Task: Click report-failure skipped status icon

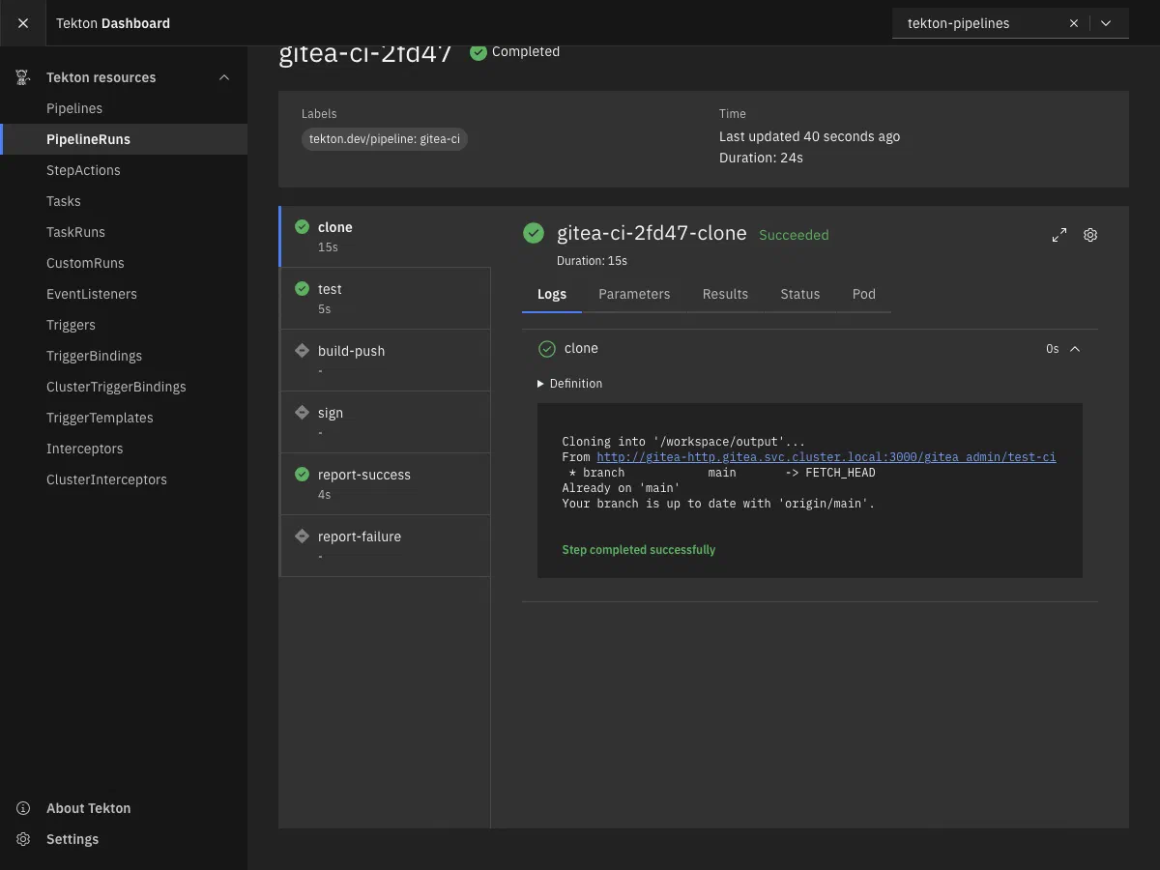Action: [x=302, y=536]
